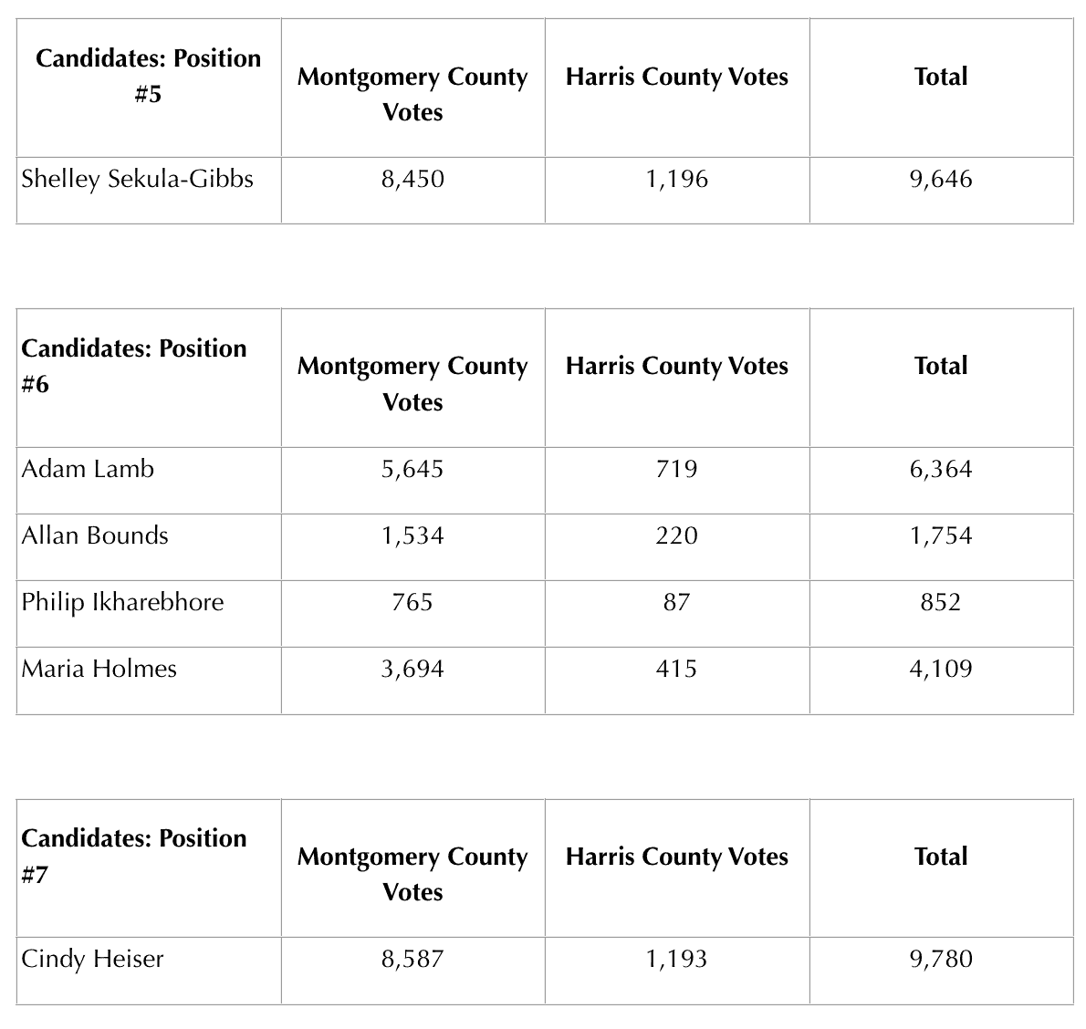Select the Philip Ikharebhore candidate cell

[122, 602]
